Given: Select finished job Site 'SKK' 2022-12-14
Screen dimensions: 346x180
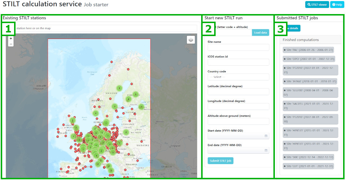Looking at the screenshot, I should point(308,157).
